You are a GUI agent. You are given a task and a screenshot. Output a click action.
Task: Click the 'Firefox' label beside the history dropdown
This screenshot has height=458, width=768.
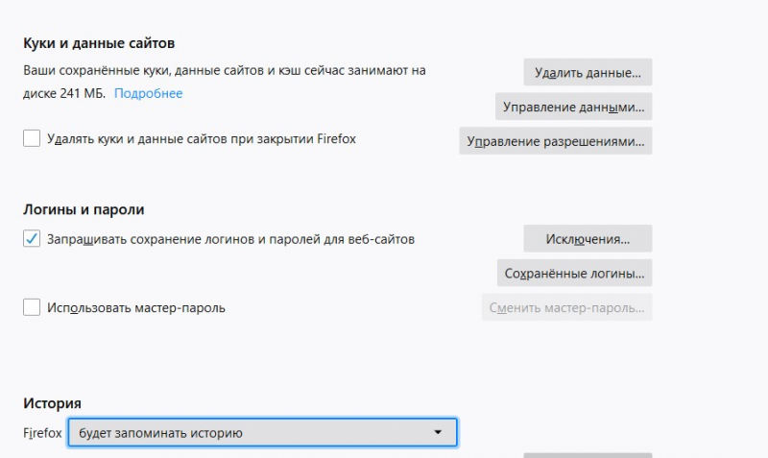point(42,433)
